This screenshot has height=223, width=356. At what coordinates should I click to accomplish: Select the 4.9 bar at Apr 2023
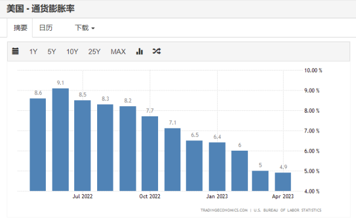tap(283, 182)
